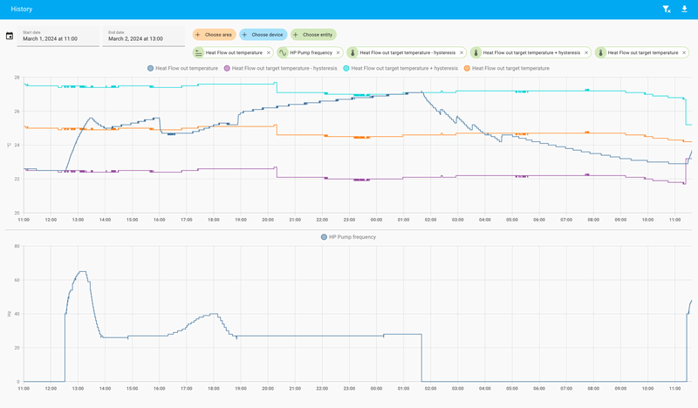Remove the Heat Flow out temperature chip
Image resolution: width=698 pixels, height=408 pixels.
269,52
